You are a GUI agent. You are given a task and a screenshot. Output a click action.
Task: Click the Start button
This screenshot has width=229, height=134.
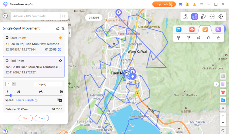pos(42,118)
